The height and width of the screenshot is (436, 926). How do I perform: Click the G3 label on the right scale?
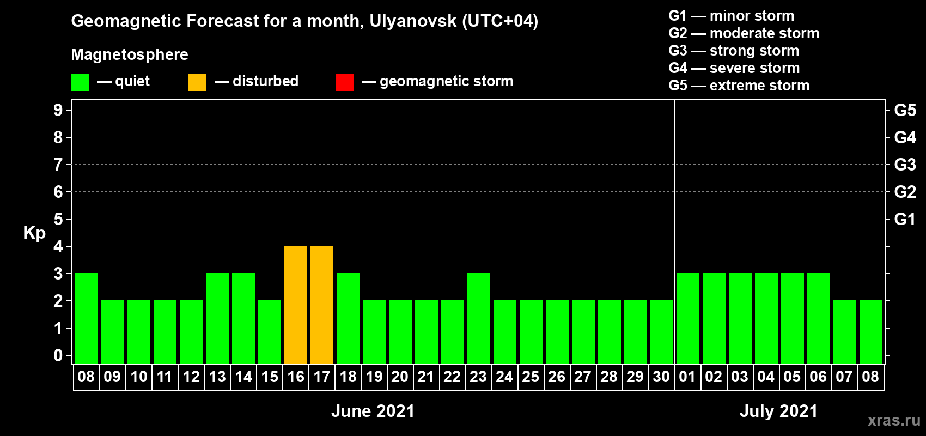(905, 165)
